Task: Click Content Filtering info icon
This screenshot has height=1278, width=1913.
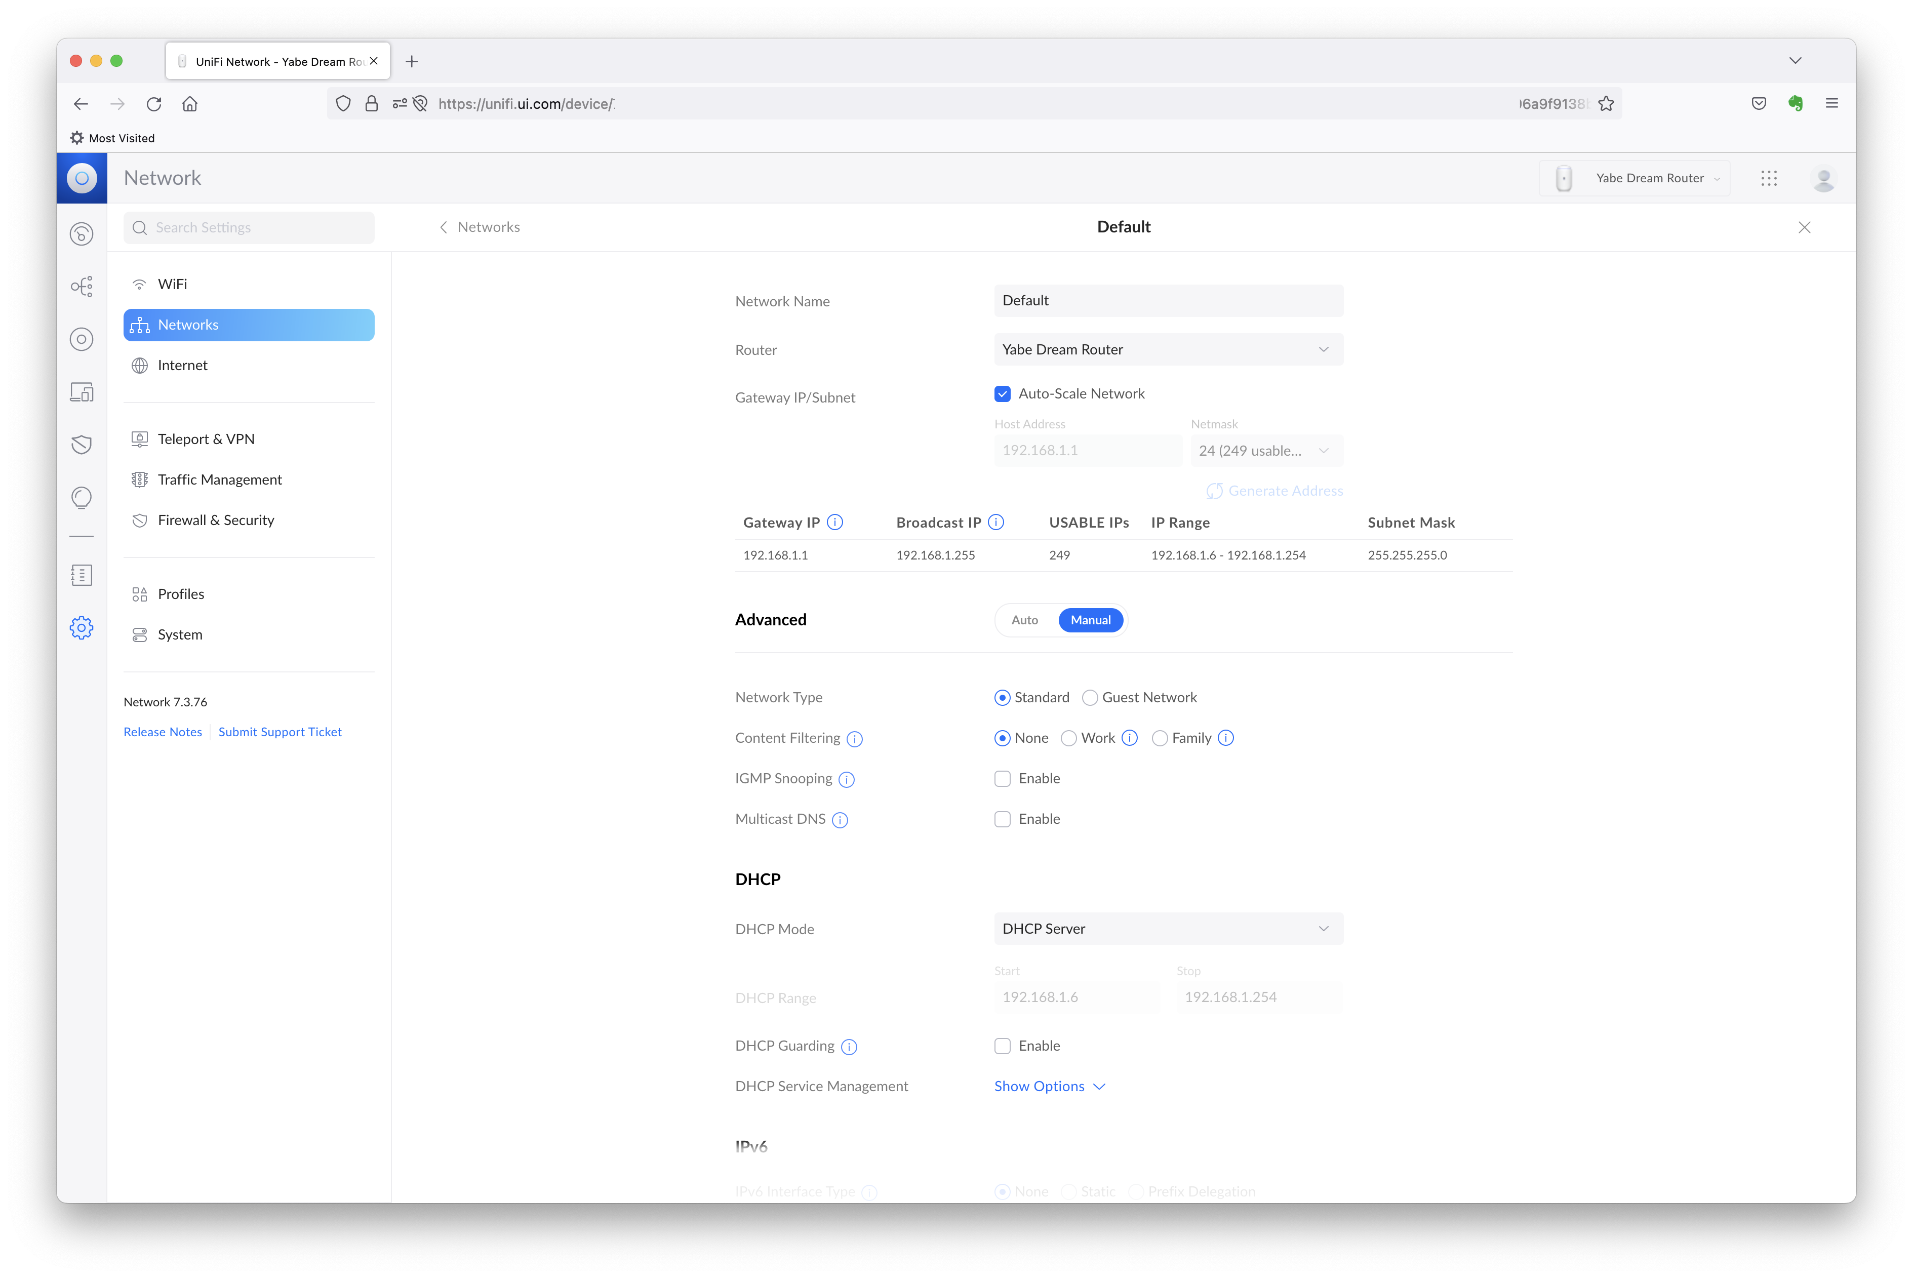Action: click(854, 739)
